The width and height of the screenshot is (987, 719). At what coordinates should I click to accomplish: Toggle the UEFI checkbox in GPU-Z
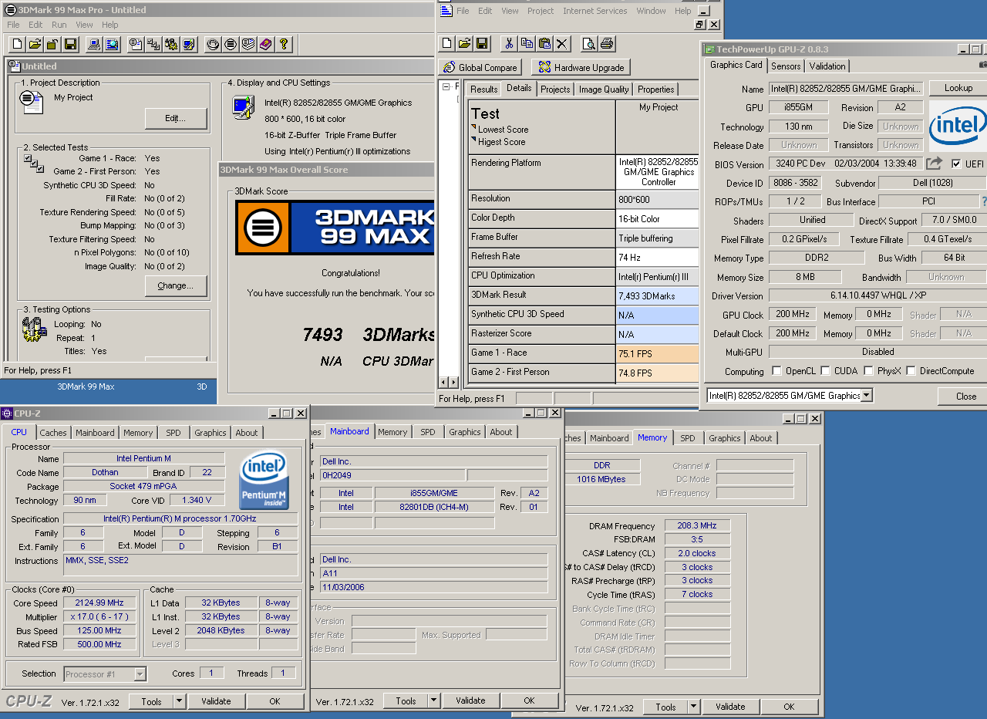click(x=956, y=164)
